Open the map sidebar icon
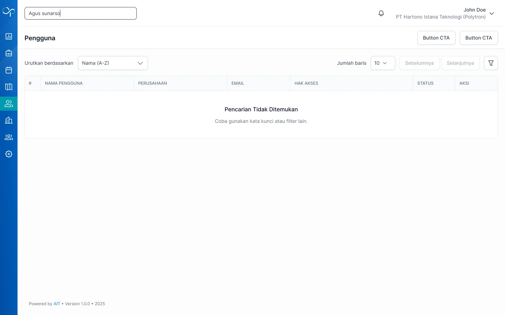This screenshot has width=505, height=315. coord(9,87)
